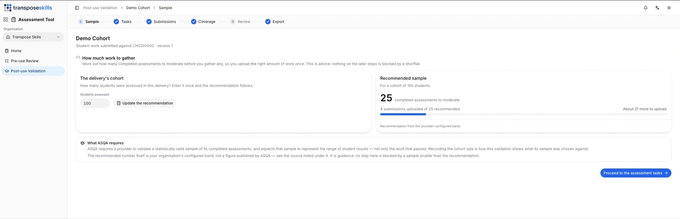
Task: Click the Post-use Validation graduation cap icon
Action: [7, 71]
